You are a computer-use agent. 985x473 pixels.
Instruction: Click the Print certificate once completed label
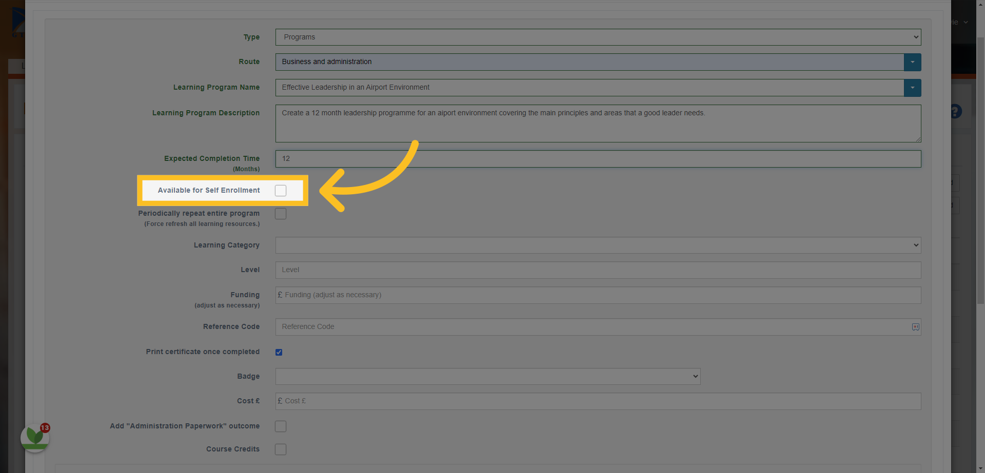[x=203, y=352]
